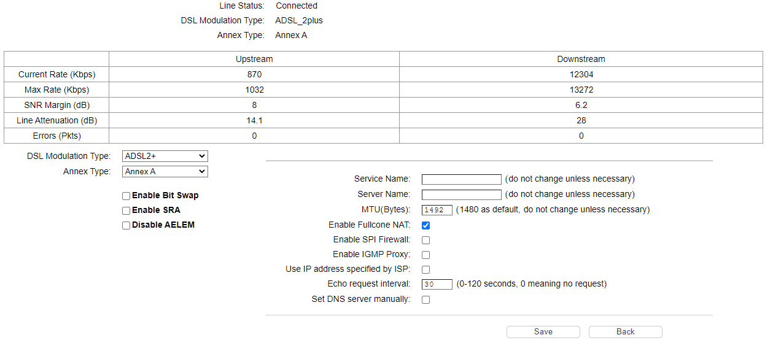Select the MTU(Bytes) field showing 1492
This screenshot has width=773, height=351.
pyautogui.click(x=437, y=210)
